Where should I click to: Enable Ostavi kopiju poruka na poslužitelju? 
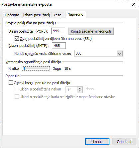pyautogui.click(x=11, y=83)
